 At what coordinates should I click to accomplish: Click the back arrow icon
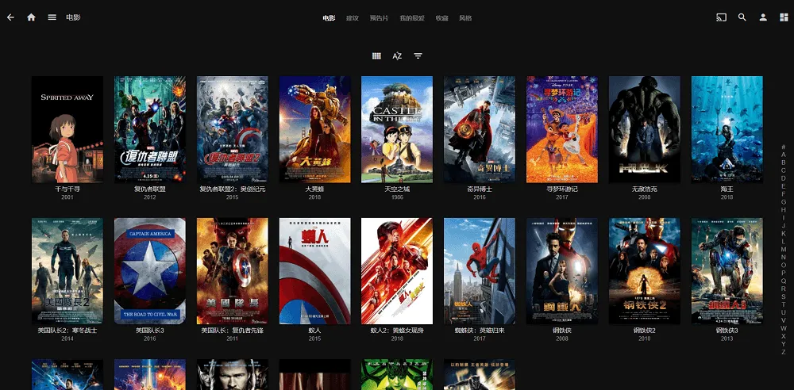[x=10, y=17]
